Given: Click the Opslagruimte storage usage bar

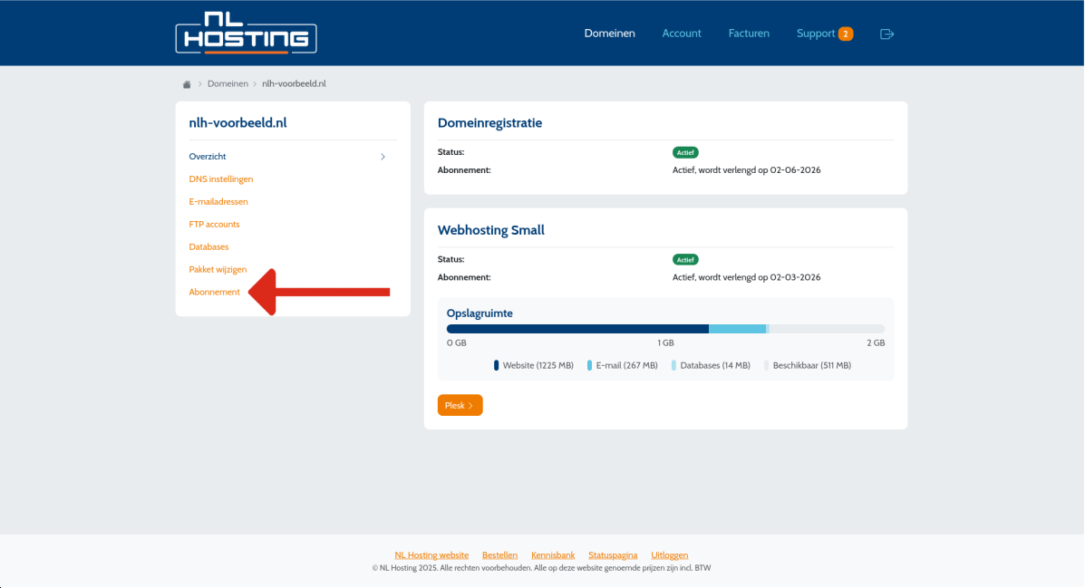Looking at the screenshot, I should 664,328.
